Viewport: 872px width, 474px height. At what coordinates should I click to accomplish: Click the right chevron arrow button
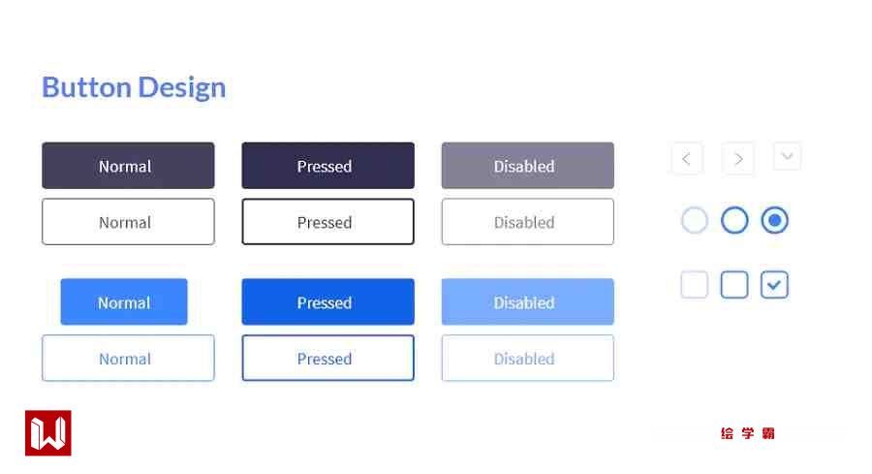[738, 159]
